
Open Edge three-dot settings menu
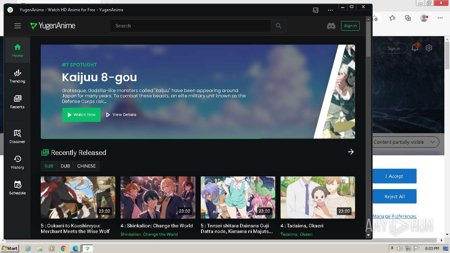pyautogui.click(x=440, y=18)
